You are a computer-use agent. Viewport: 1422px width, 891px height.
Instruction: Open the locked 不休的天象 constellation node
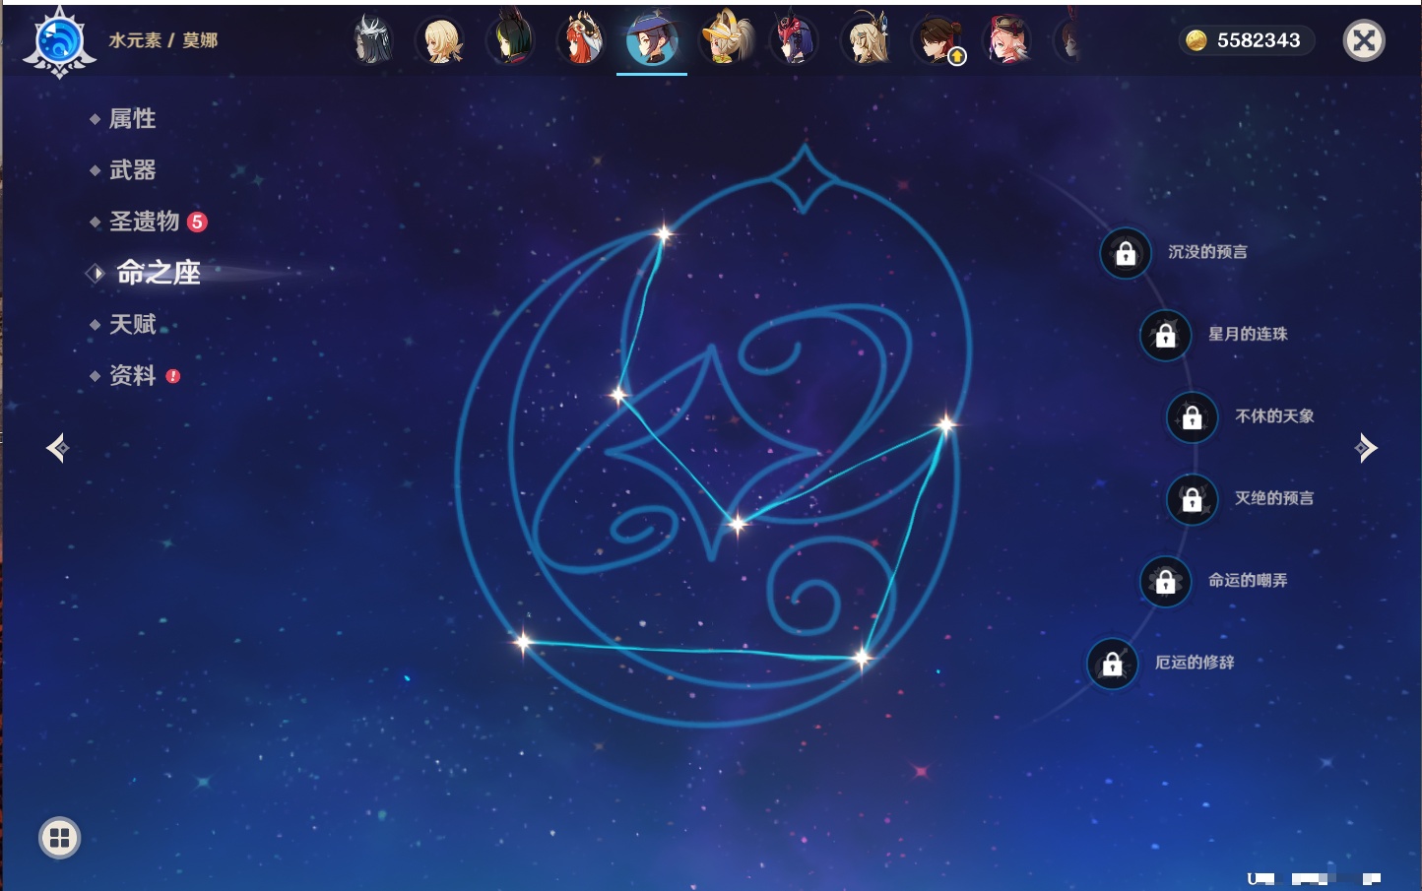coord(1192,416)
